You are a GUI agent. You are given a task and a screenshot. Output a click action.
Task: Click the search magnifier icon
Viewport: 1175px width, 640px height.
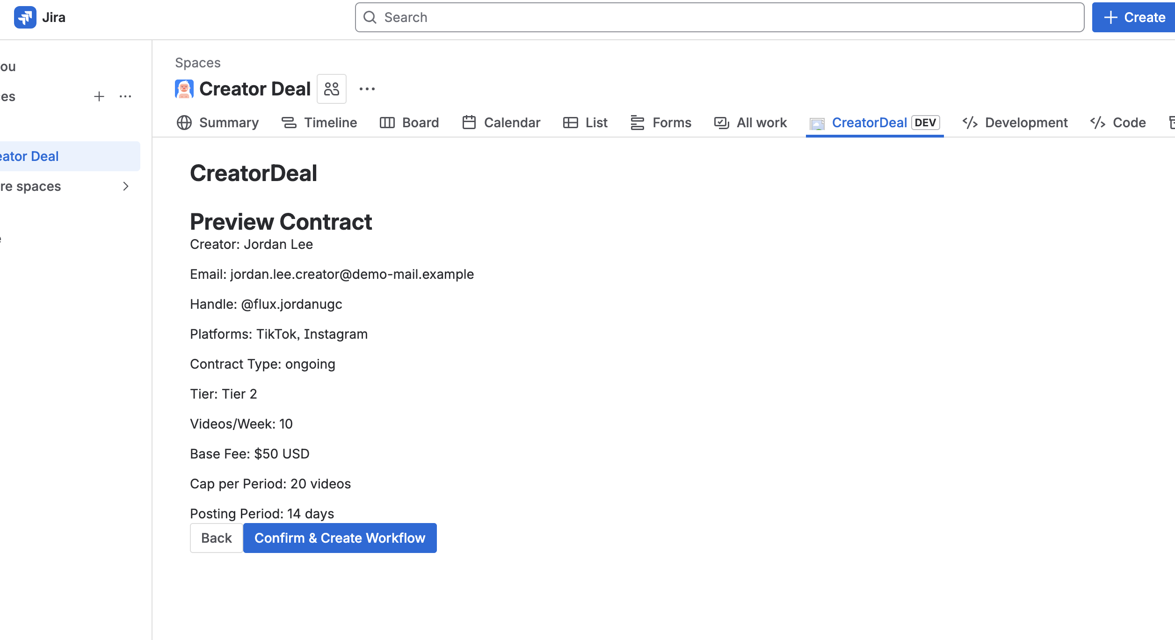tap(370, 17)
